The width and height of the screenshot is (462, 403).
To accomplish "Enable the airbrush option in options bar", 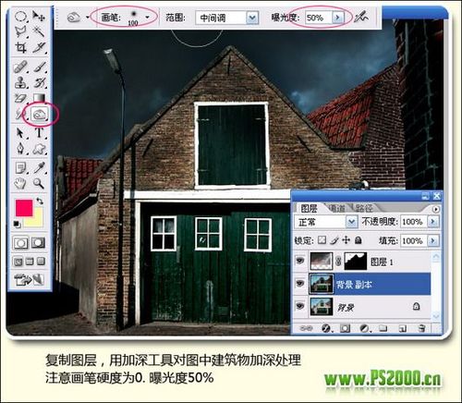I will [361, 18].
